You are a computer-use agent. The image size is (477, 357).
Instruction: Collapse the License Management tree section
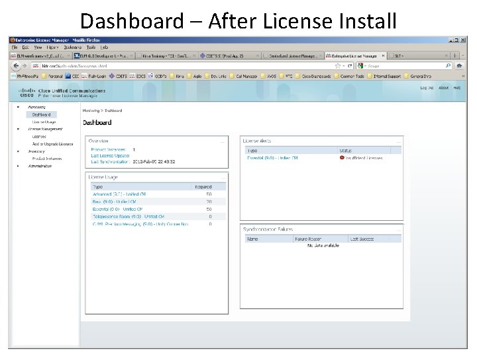coord(19,129)
